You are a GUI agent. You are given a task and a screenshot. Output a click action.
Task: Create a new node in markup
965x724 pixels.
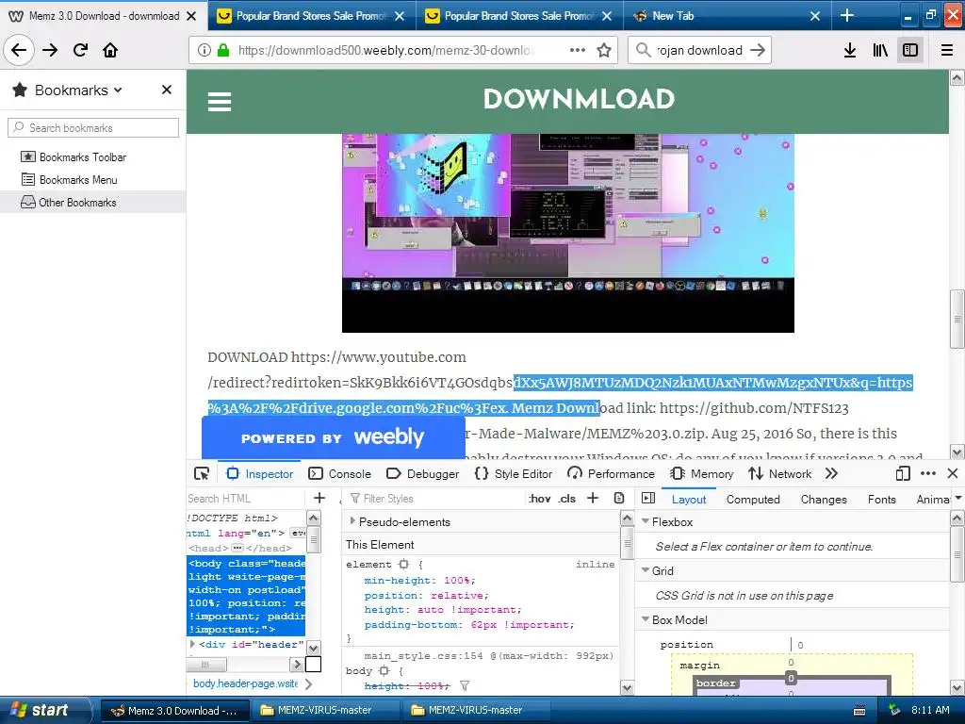pos(319,498)
